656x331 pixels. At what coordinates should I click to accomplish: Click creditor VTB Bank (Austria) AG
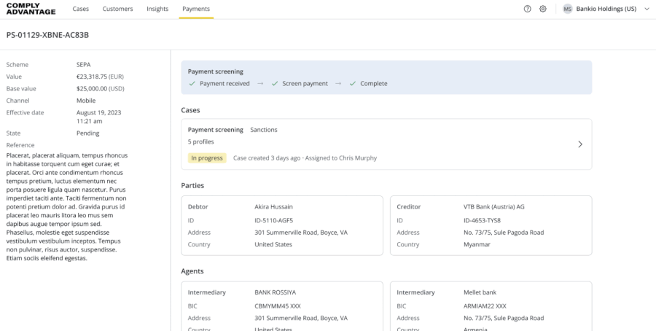(x=493, y=207)
